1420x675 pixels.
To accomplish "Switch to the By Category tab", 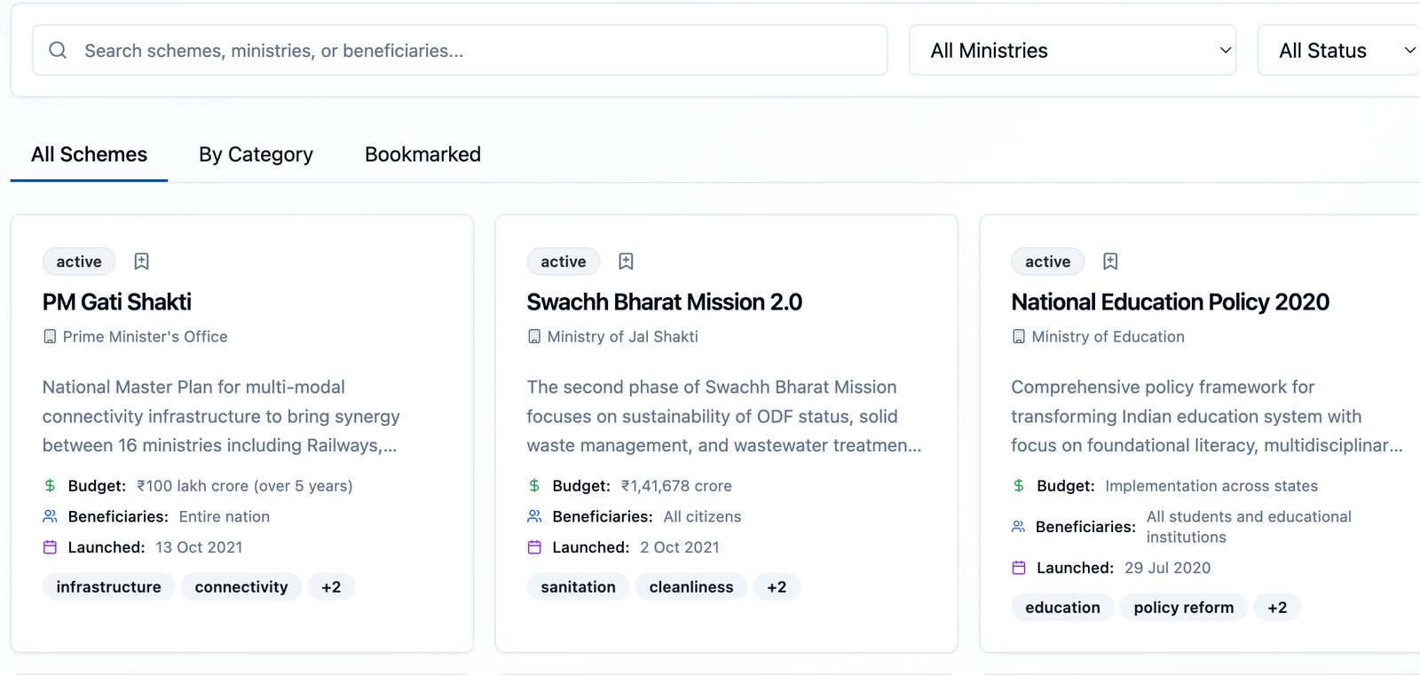I will (256, 154).
